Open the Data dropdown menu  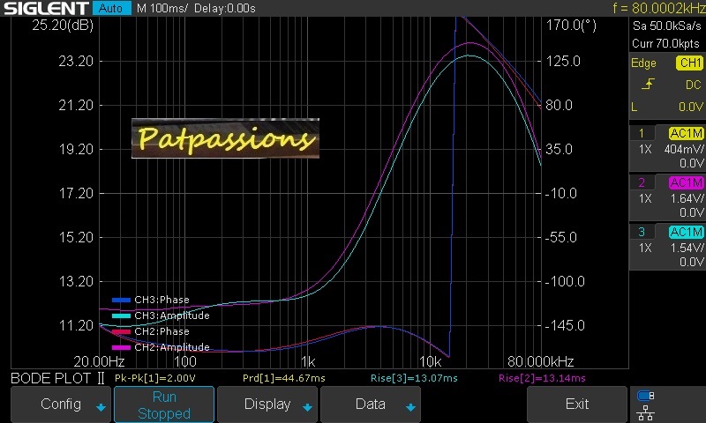pos(371,404)
